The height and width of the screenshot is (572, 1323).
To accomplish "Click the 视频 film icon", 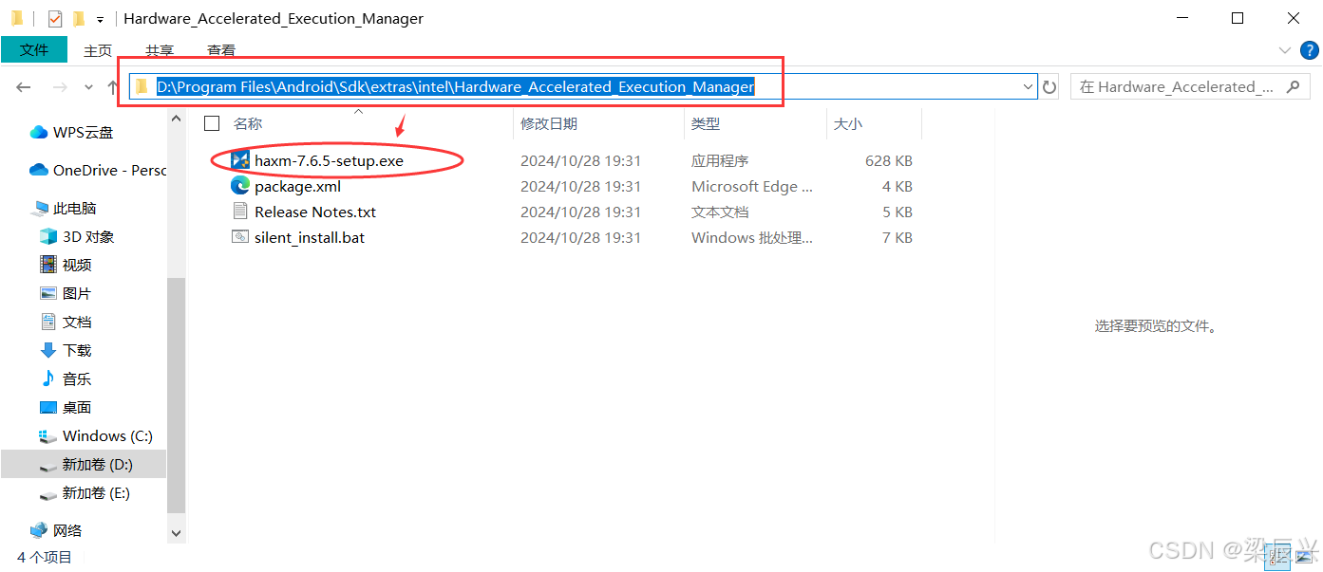I will 48,265.
